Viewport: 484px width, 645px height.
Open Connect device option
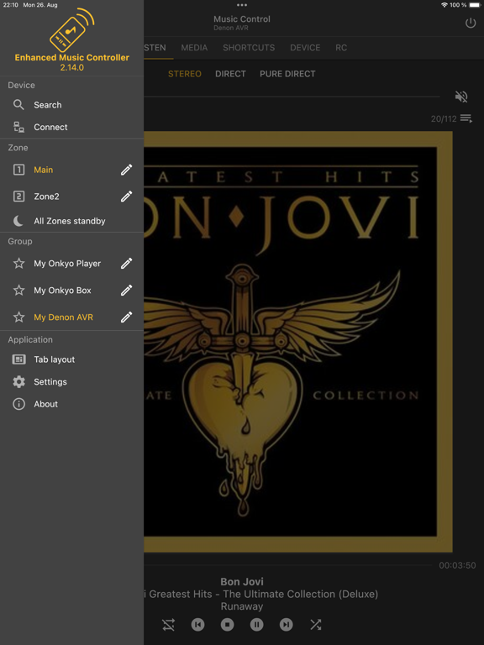72,127
